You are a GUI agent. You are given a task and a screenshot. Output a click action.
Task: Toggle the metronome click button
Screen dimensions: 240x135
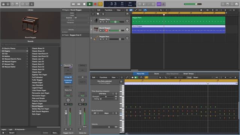tap(163, 4)
